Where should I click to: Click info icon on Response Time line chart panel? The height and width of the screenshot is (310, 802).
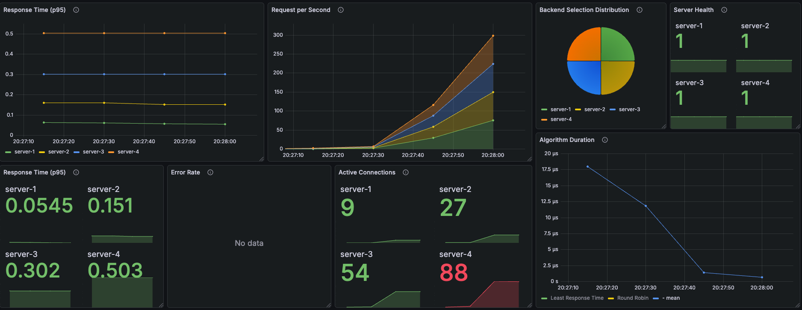click(x=76, y=10)
